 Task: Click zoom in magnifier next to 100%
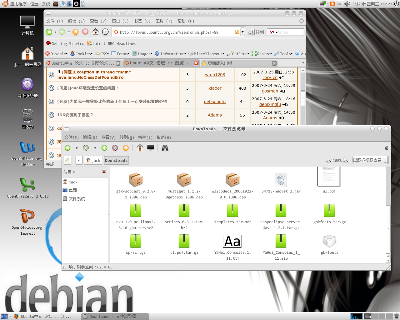click(346, 160)
